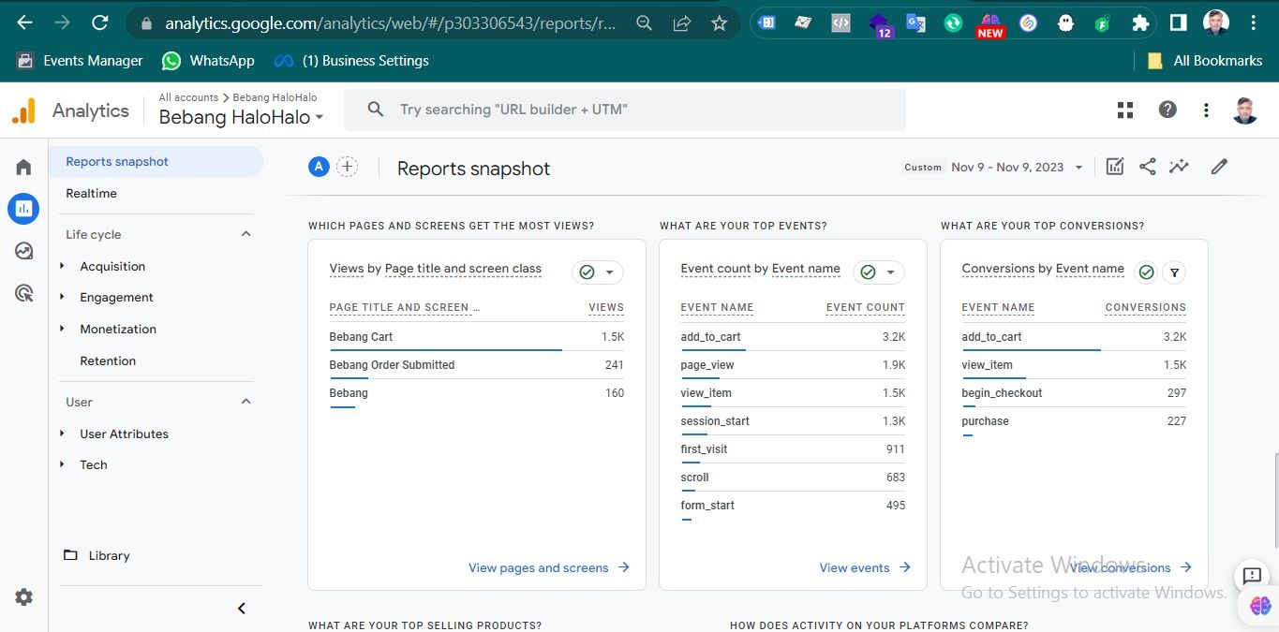Open the Events Manager bookmark

click(x=81, y=61)
